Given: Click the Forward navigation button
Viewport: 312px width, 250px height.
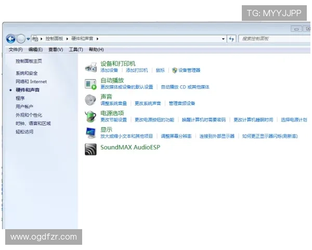Looking at the screenshot, I should pyautogui.click(x=21, y=39).
